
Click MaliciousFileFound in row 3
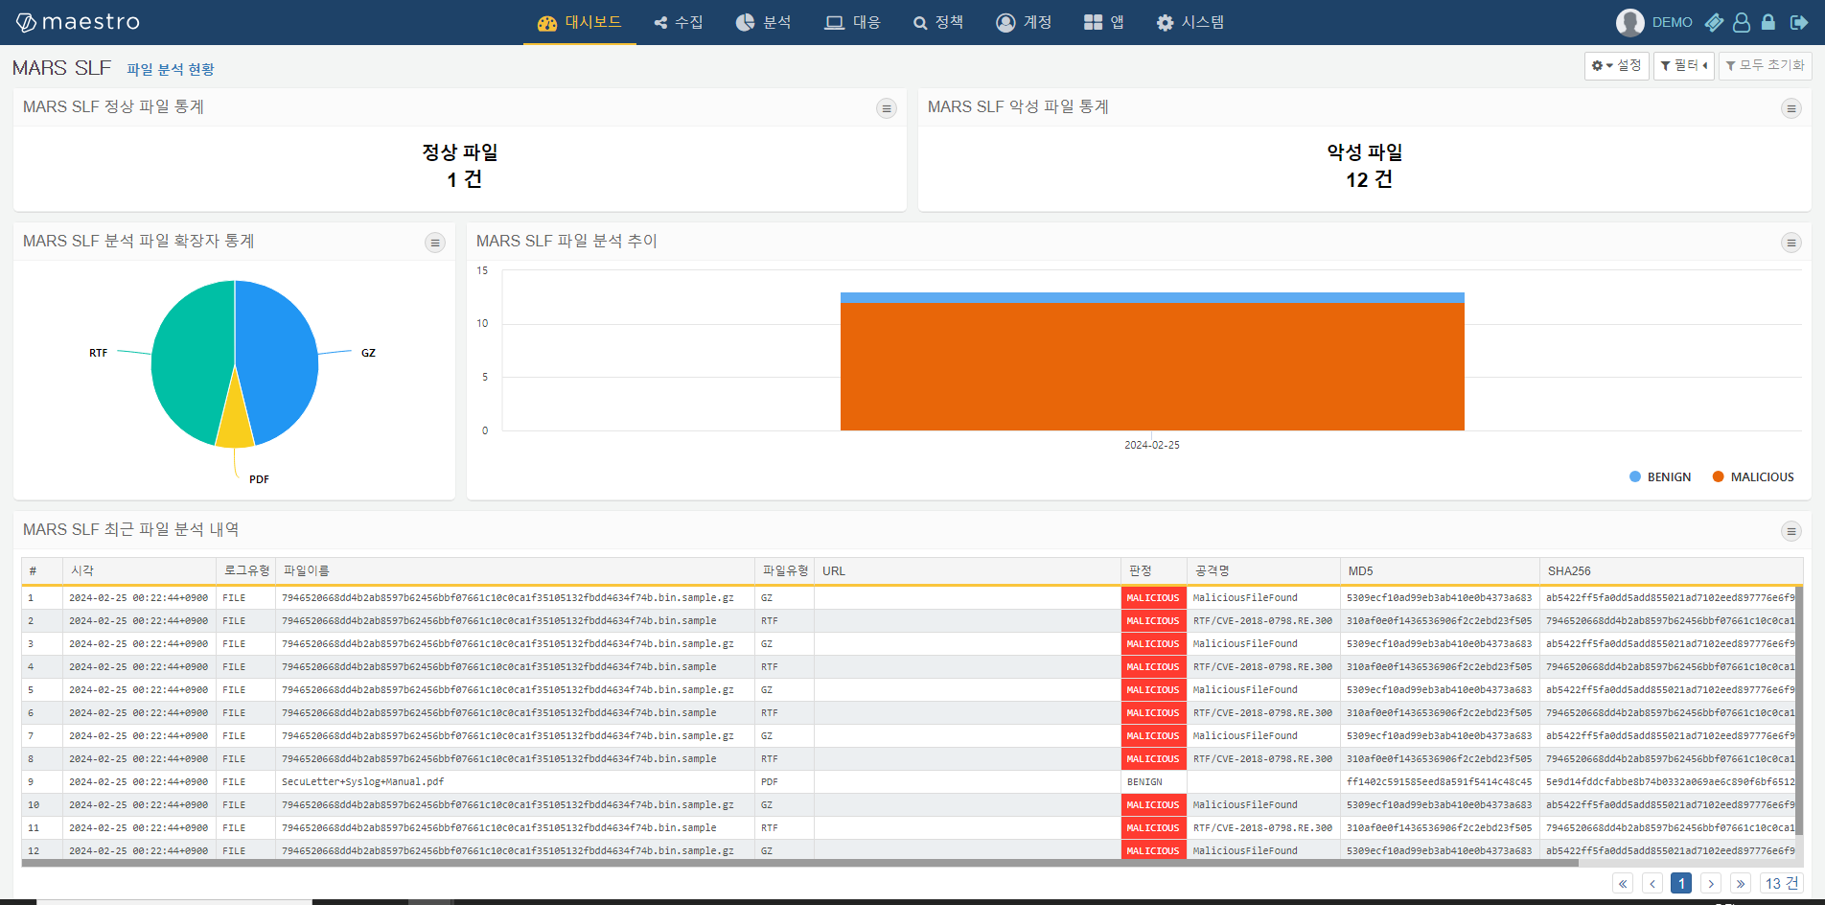[x=1245, y=643]
